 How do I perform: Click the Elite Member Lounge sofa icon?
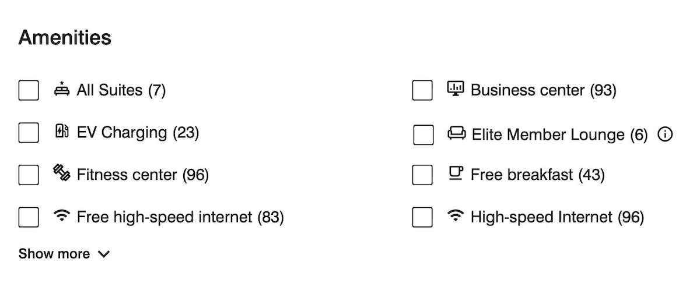click(x=457, y=134)
